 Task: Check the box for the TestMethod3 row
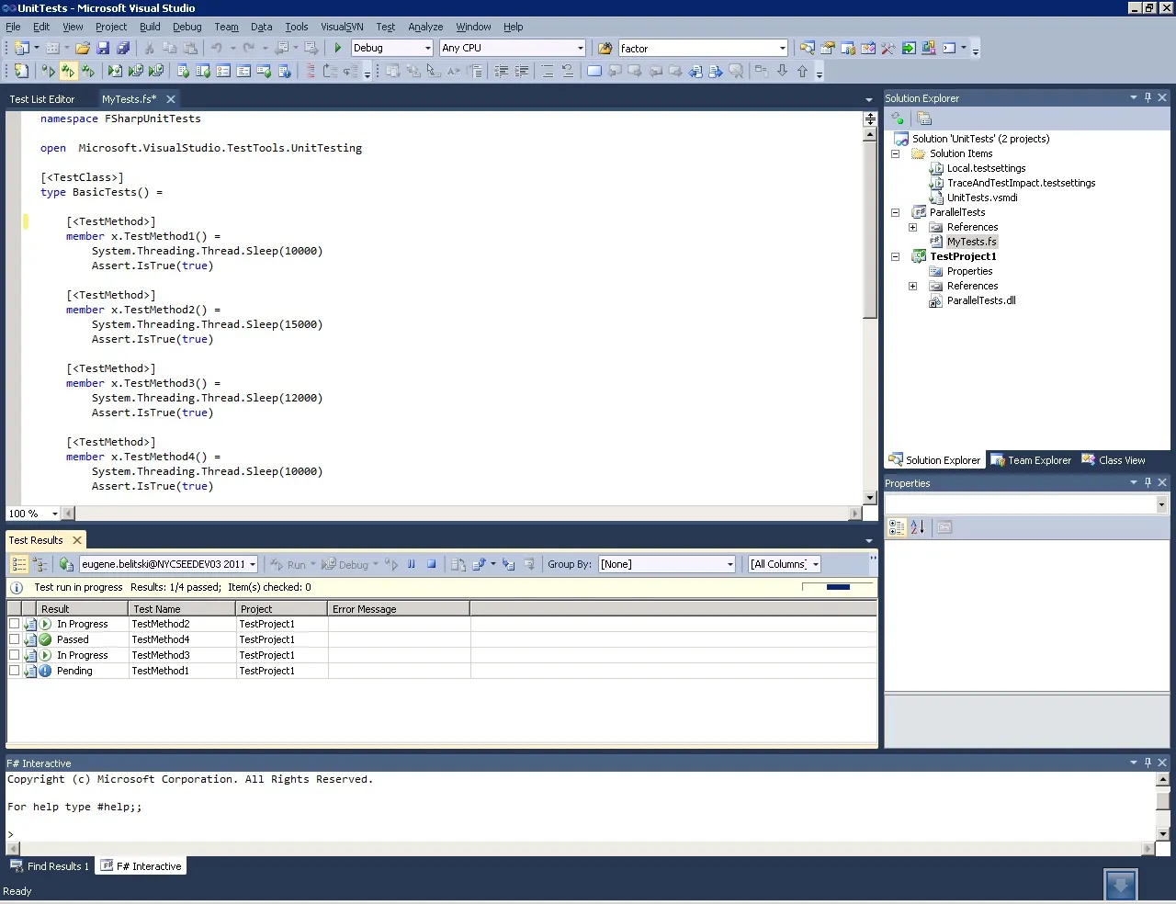tap(14, 655)
